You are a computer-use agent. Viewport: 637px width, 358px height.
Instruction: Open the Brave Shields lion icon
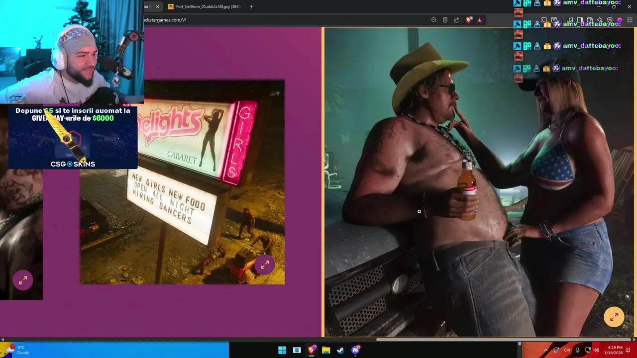tap(469, 20)
